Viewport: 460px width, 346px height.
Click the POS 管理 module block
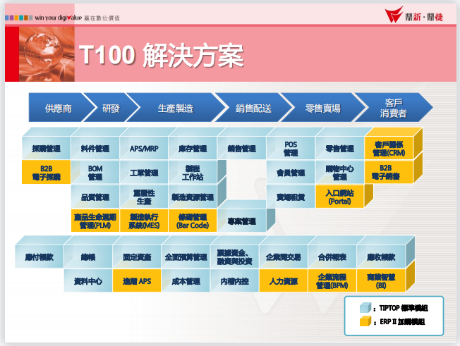tap(291, 148)
